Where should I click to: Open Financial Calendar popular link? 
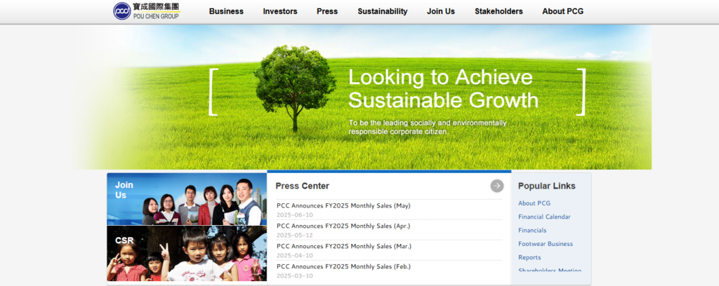click(x=544, y=217)
